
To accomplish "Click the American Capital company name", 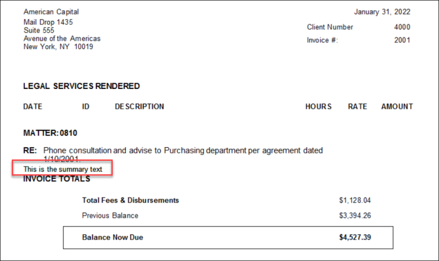I will click(51, 12).
